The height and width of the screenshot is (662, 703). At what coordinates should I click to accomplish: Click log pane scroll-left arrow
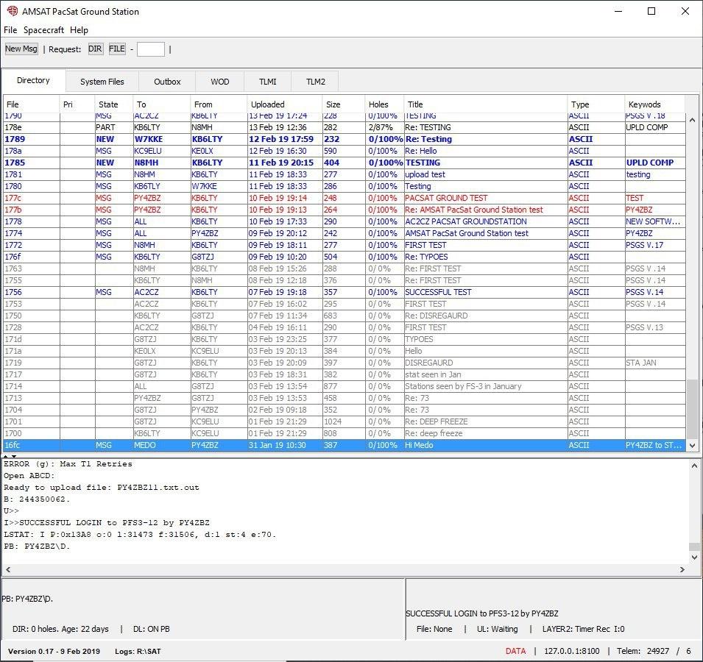(x=7, y=569)
